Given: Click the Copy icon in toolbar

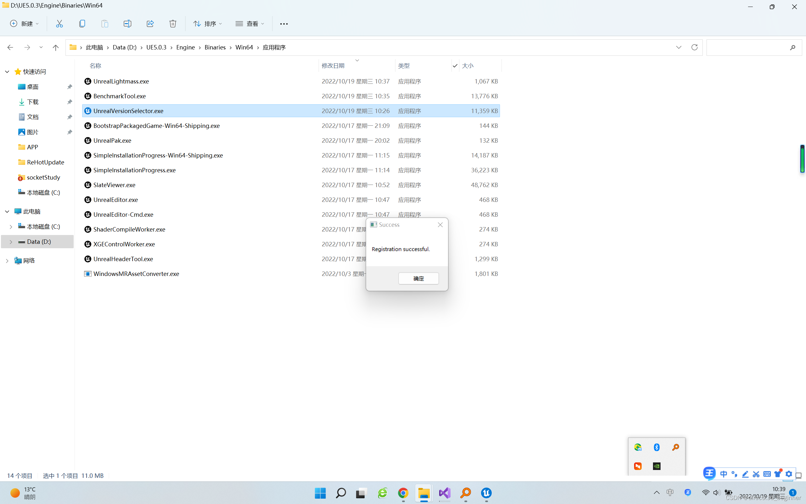Looking at the screenshot, I should click(82, 24).
